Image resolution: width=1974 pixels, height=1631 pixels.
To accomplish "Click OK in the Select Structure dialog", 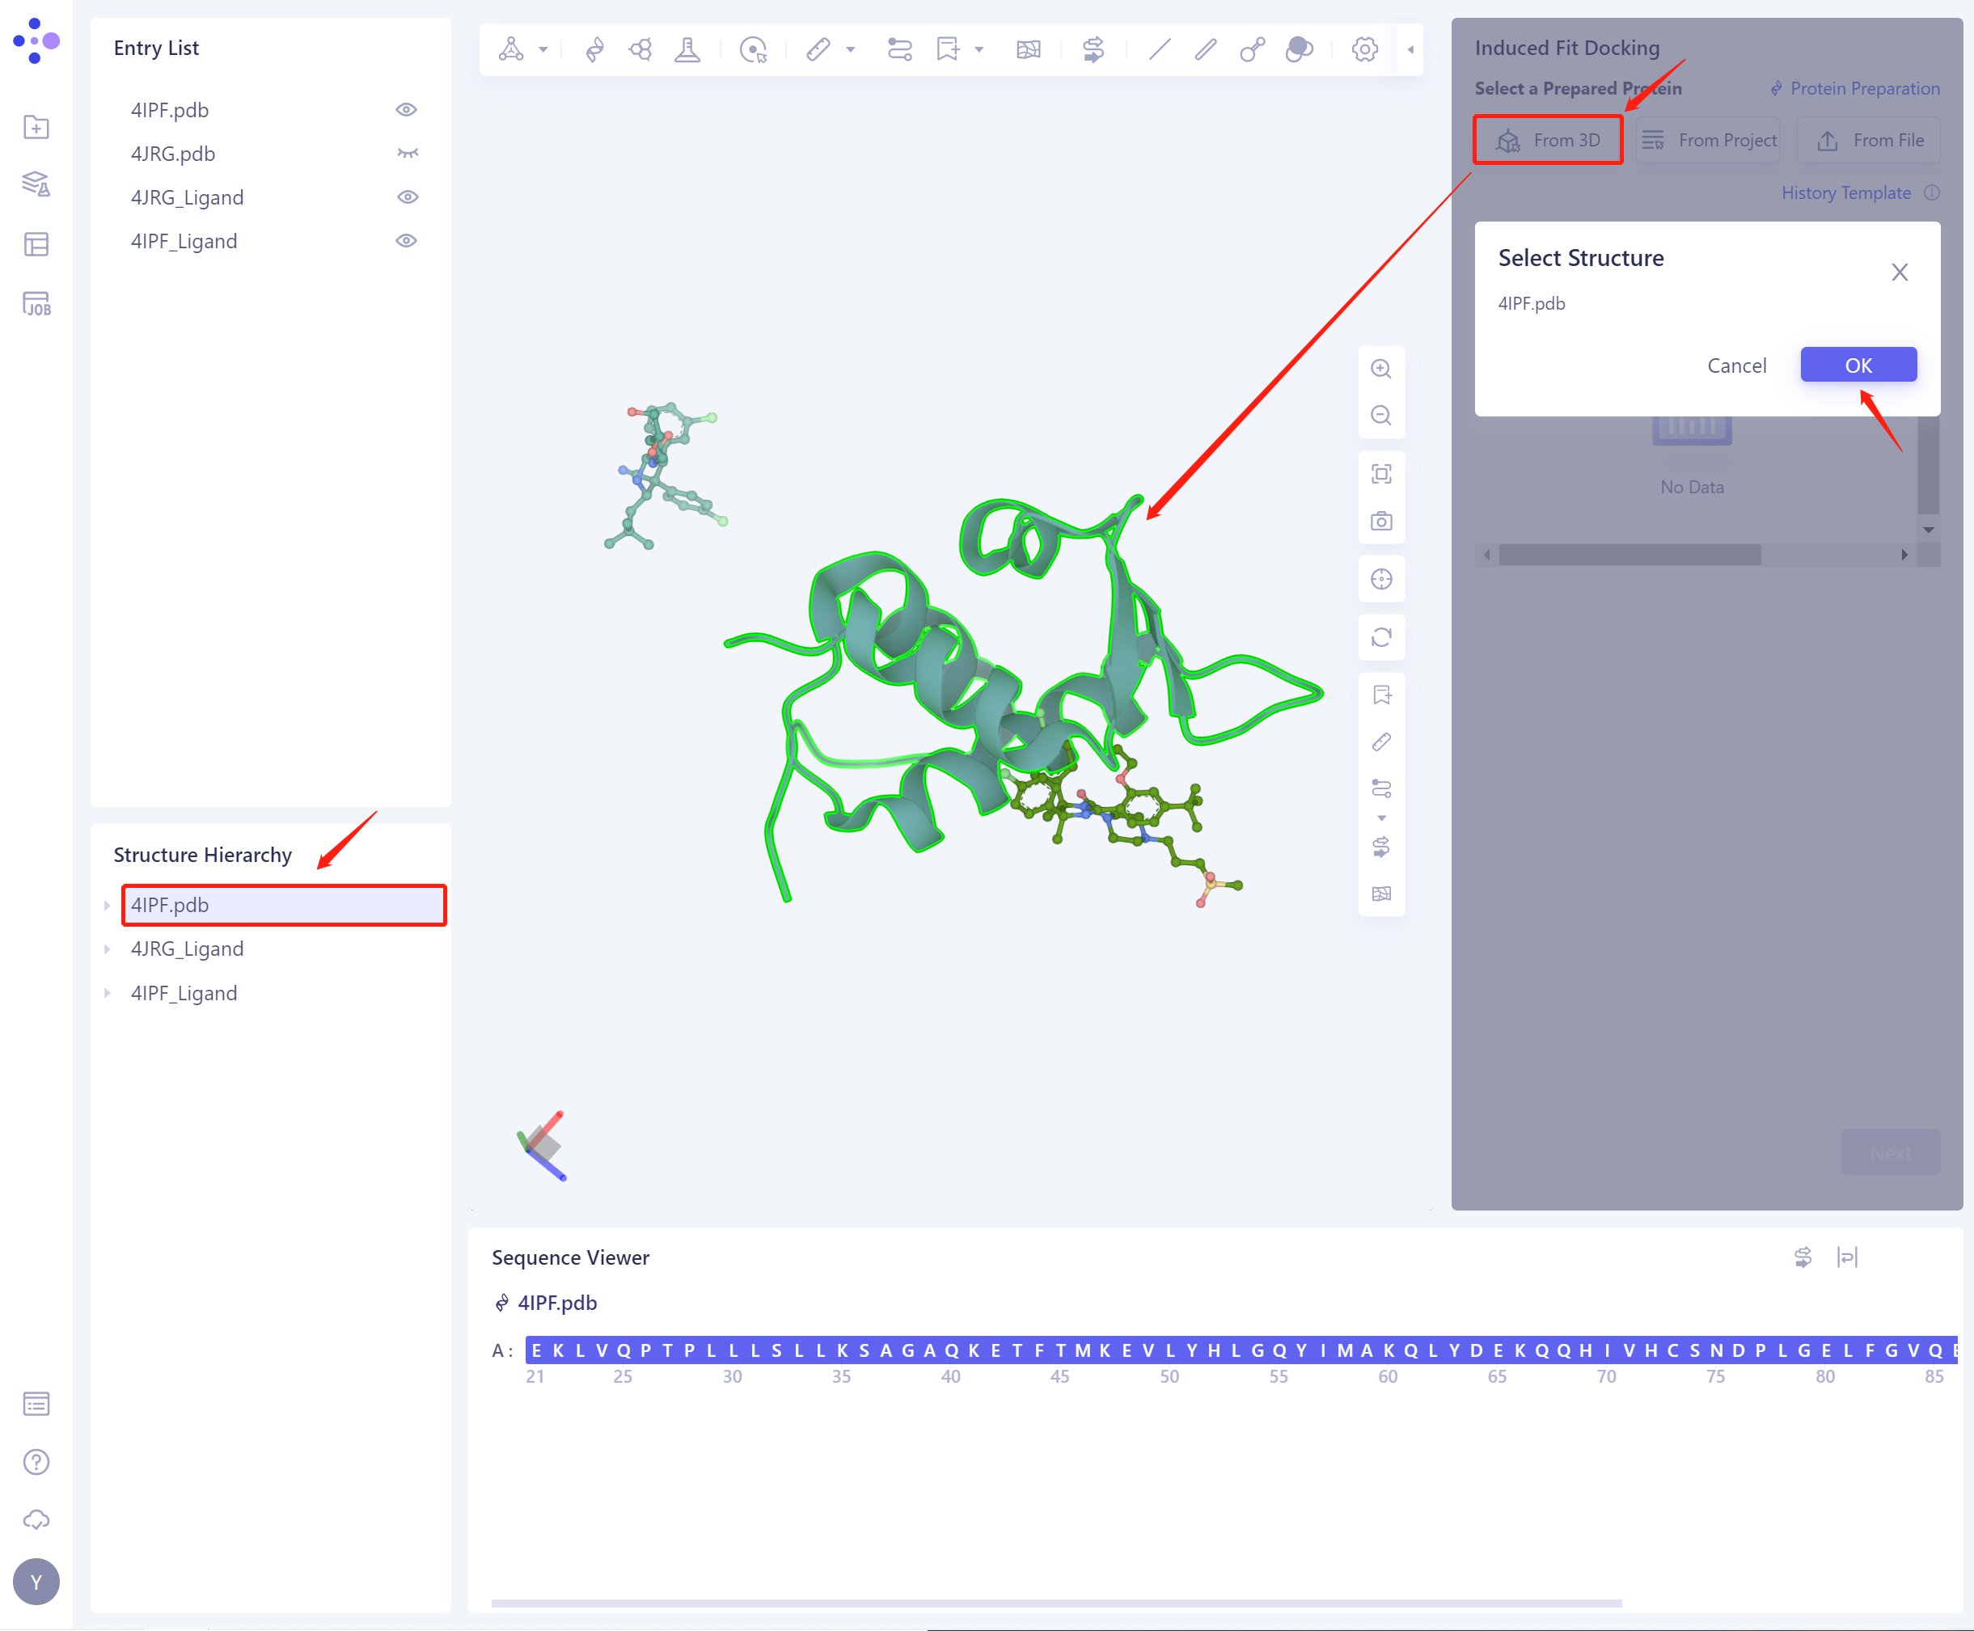I will (x=1858, y=365).
